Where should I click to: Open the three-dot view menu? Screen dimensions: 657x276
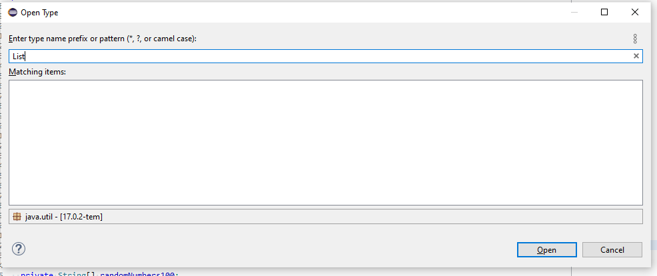tap(635, 39)
